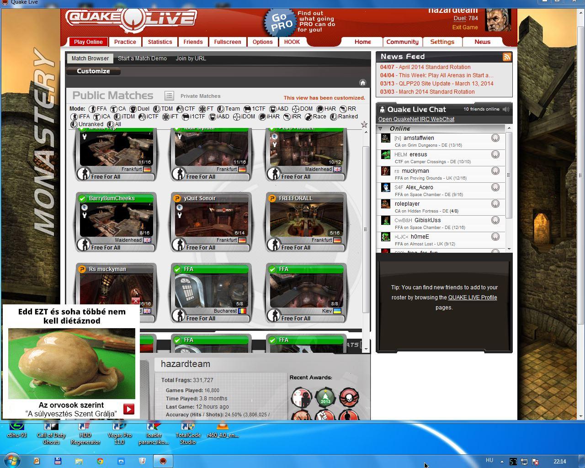Filter matches by TDM mode
The image size is (585, 468).
163,109
